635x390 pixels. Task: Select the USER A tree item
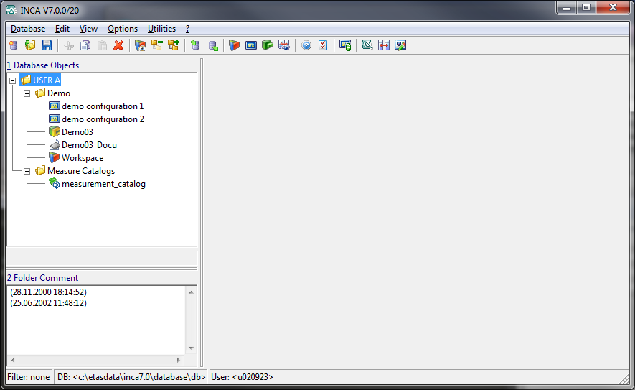[x=40, y=80]
